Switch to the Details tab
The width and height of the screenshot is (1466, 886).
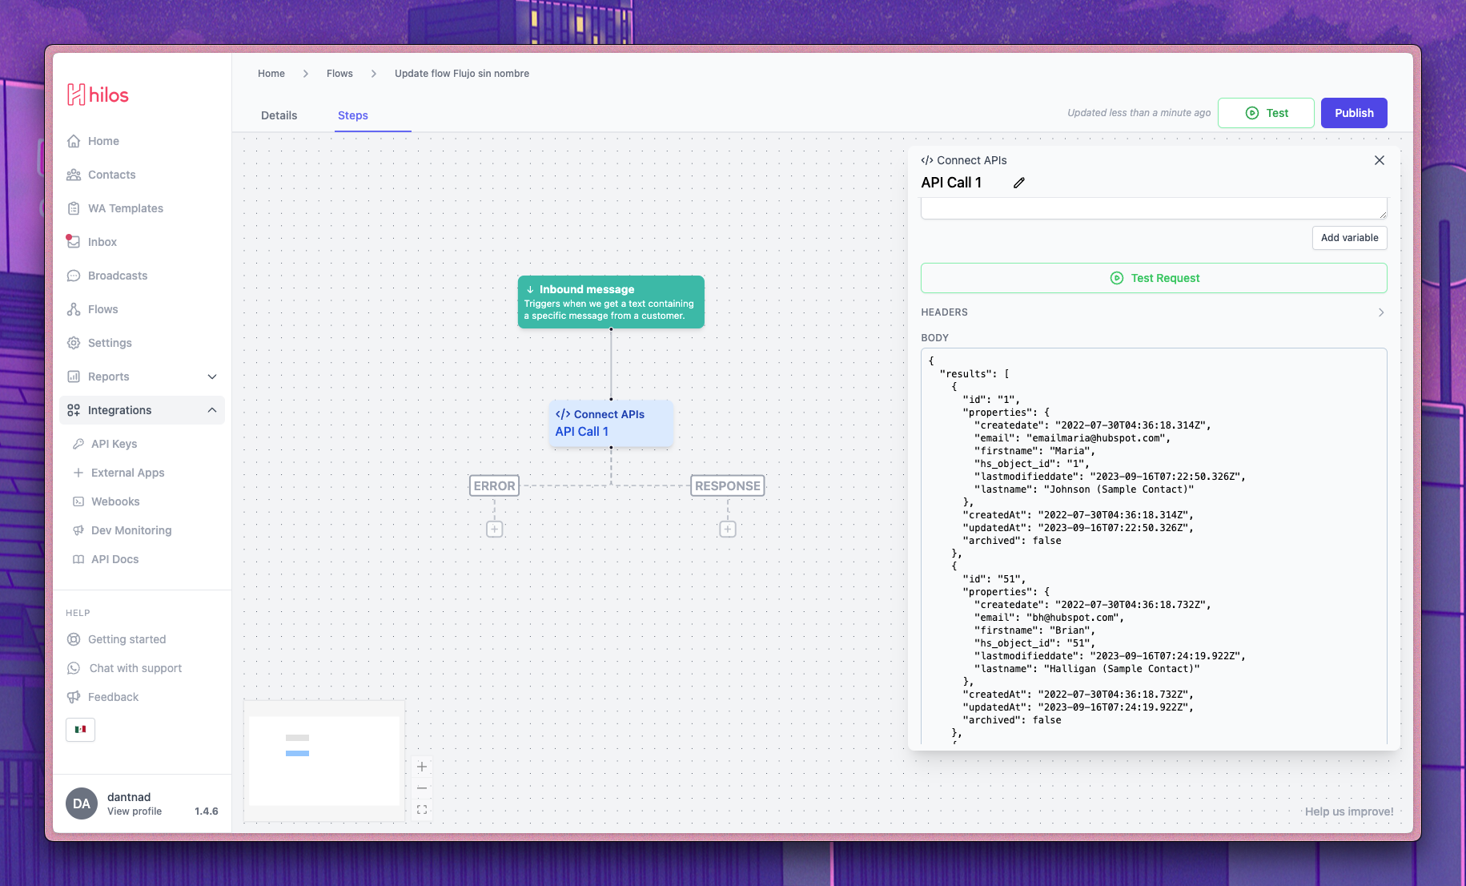(x=279, y=115)
